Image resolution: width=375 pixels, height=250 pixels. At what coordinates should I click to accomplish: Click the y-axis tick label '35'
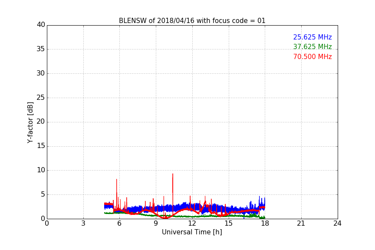point(41,49)
